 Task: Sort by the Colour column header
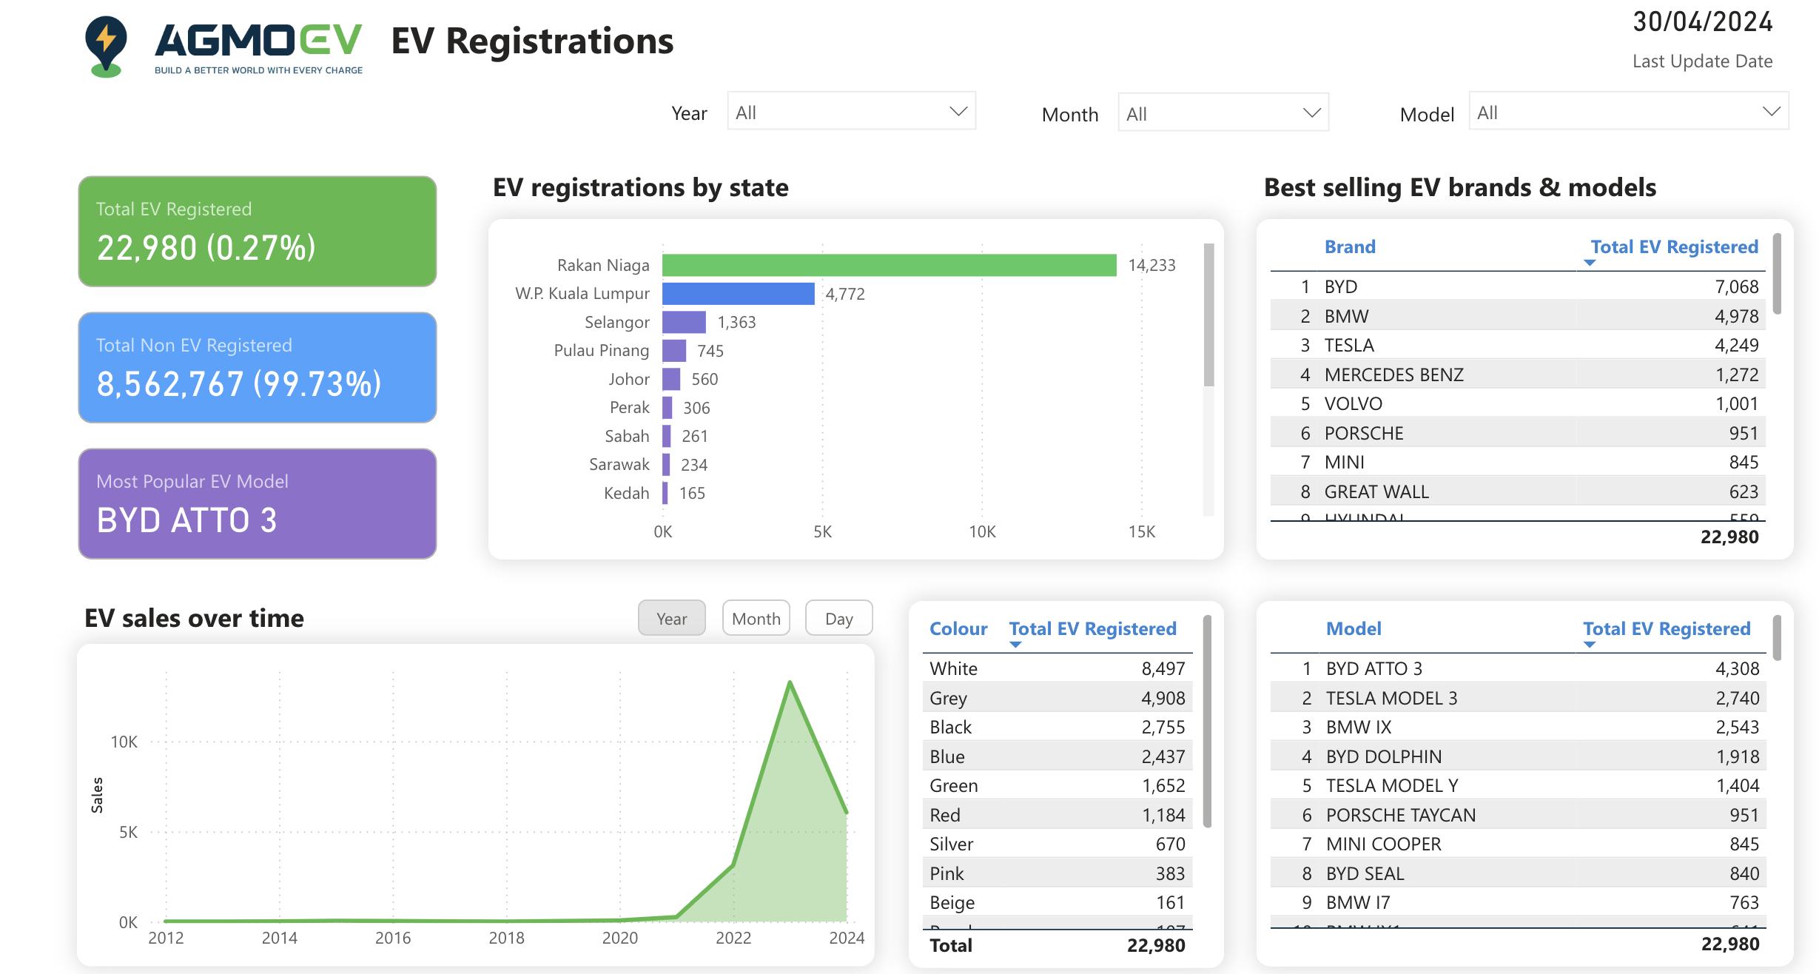tap(958, 629)
